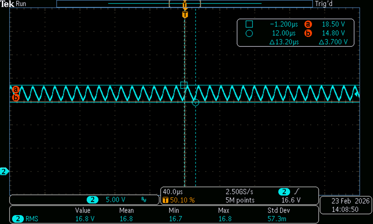Click the 2.50GS/s sample rate readout
The height and width of the screenshot is (224, 373).
(x=239, y=191)
